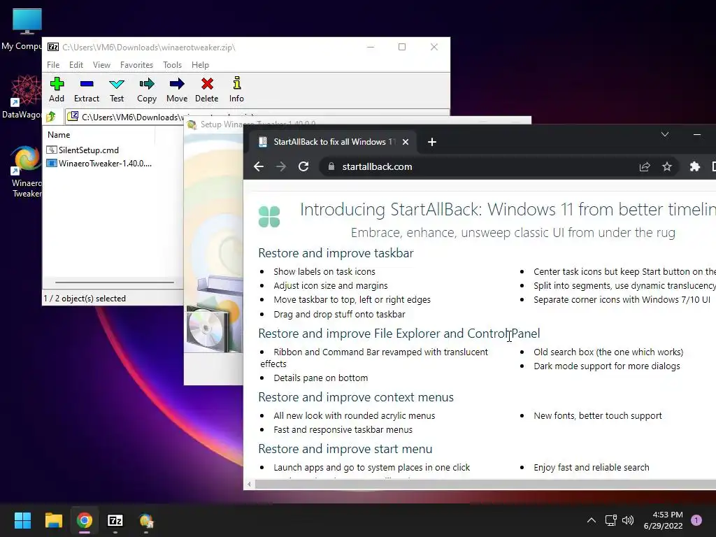The image size is (716, 537).
Task: Click 'New fonts, better touch support' text
Action: pos(598,416)
